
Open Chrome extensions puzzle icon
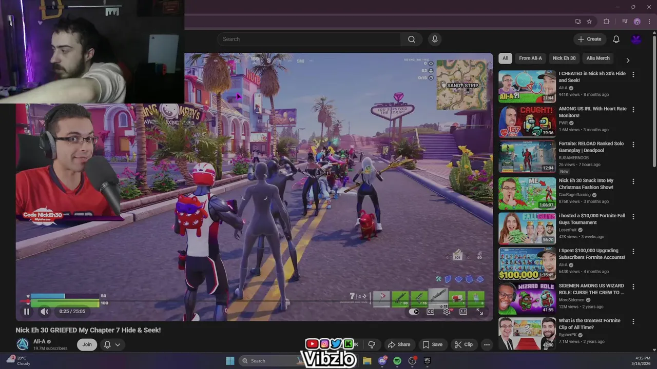tap(606, 22)
